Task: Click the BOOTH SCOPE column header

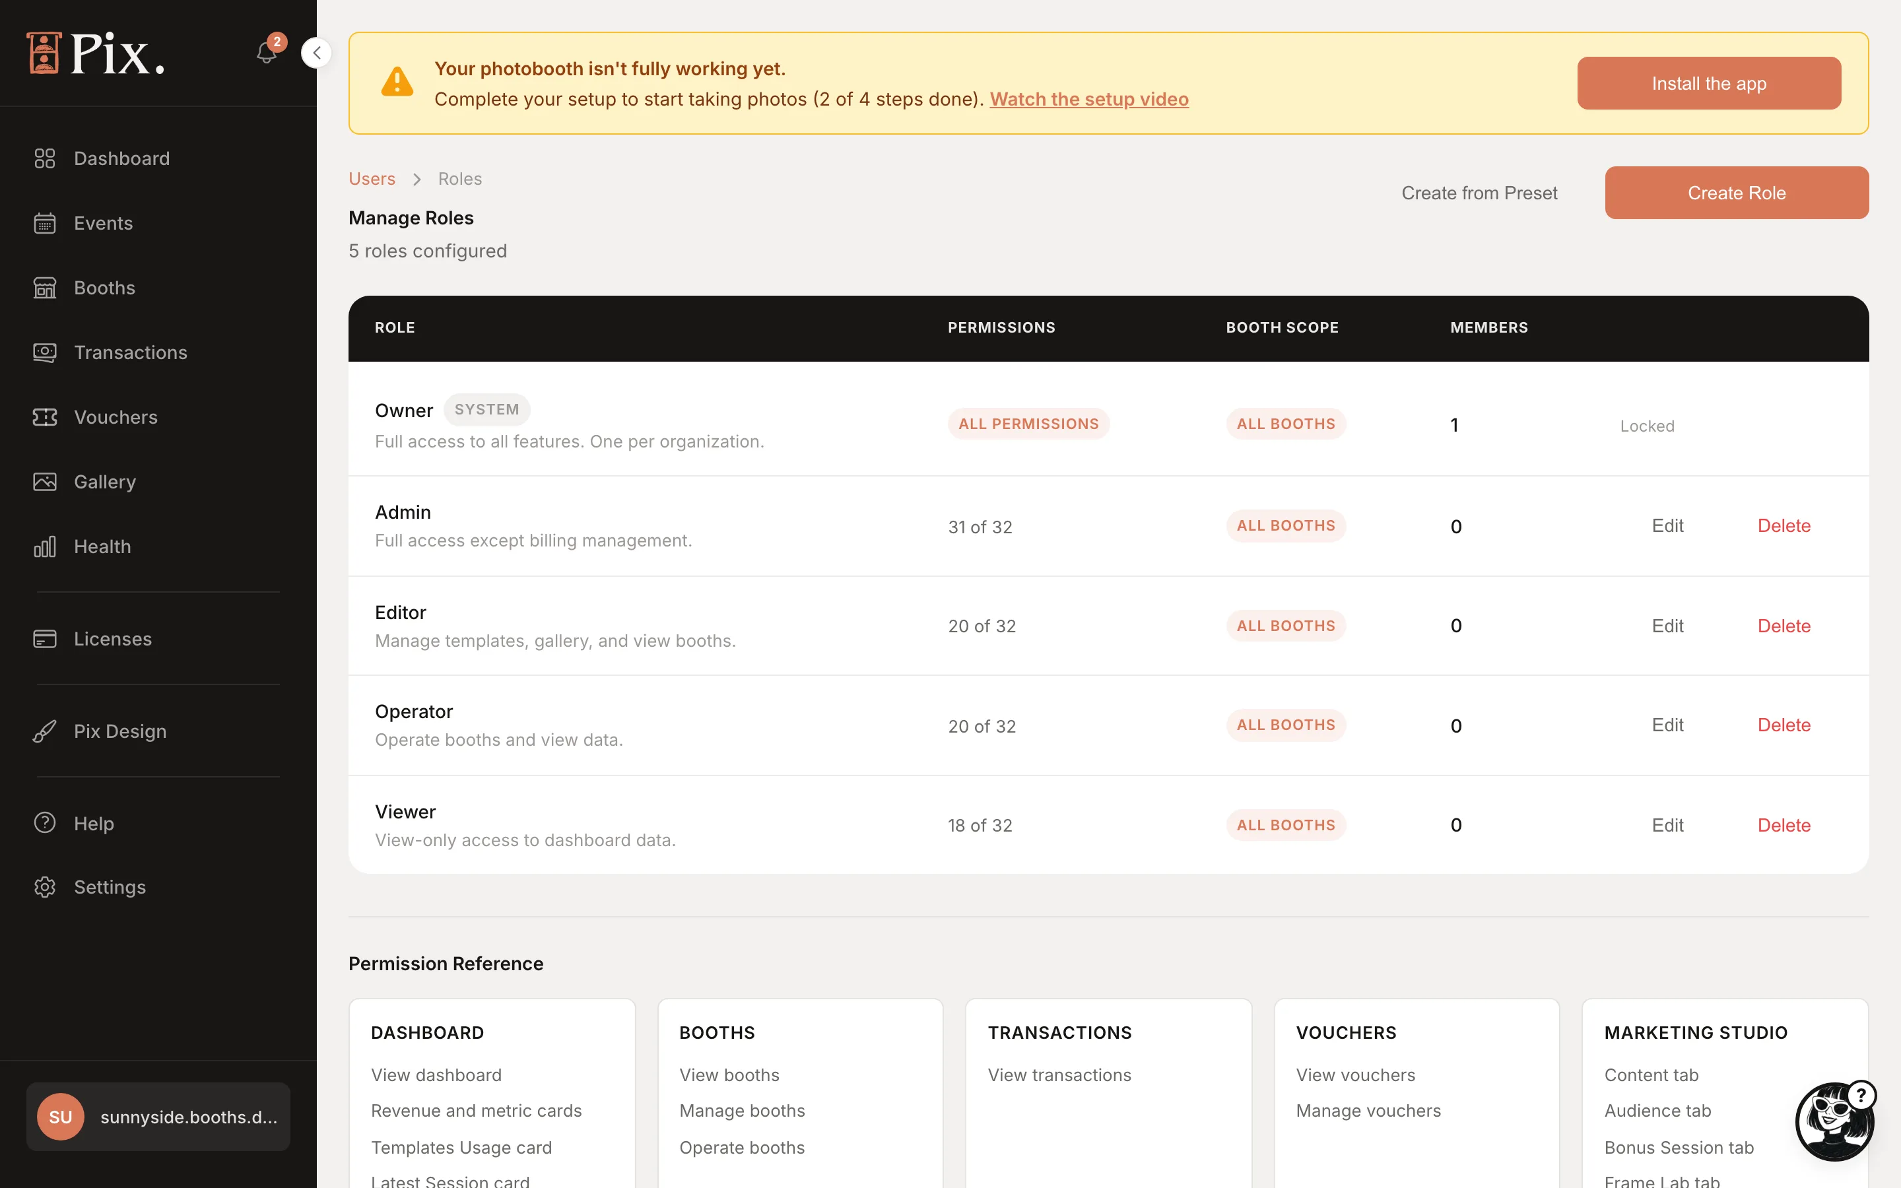Action: tap(1282, 327)
